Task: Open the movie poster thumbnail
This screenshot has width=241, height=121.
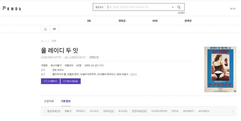Action: [x=220, y=69]
